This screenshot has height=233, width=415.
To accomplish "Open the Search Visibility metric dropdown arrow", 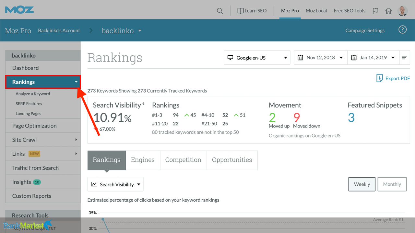I will (x=139, y=184).
